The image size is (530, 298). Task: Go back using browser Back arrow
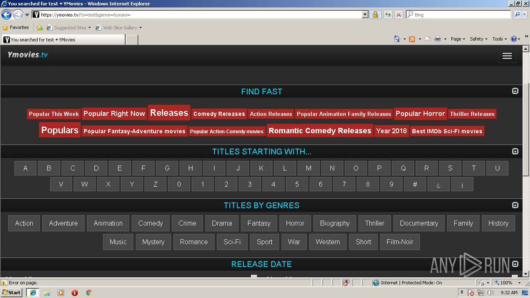(x=6, y=15)
